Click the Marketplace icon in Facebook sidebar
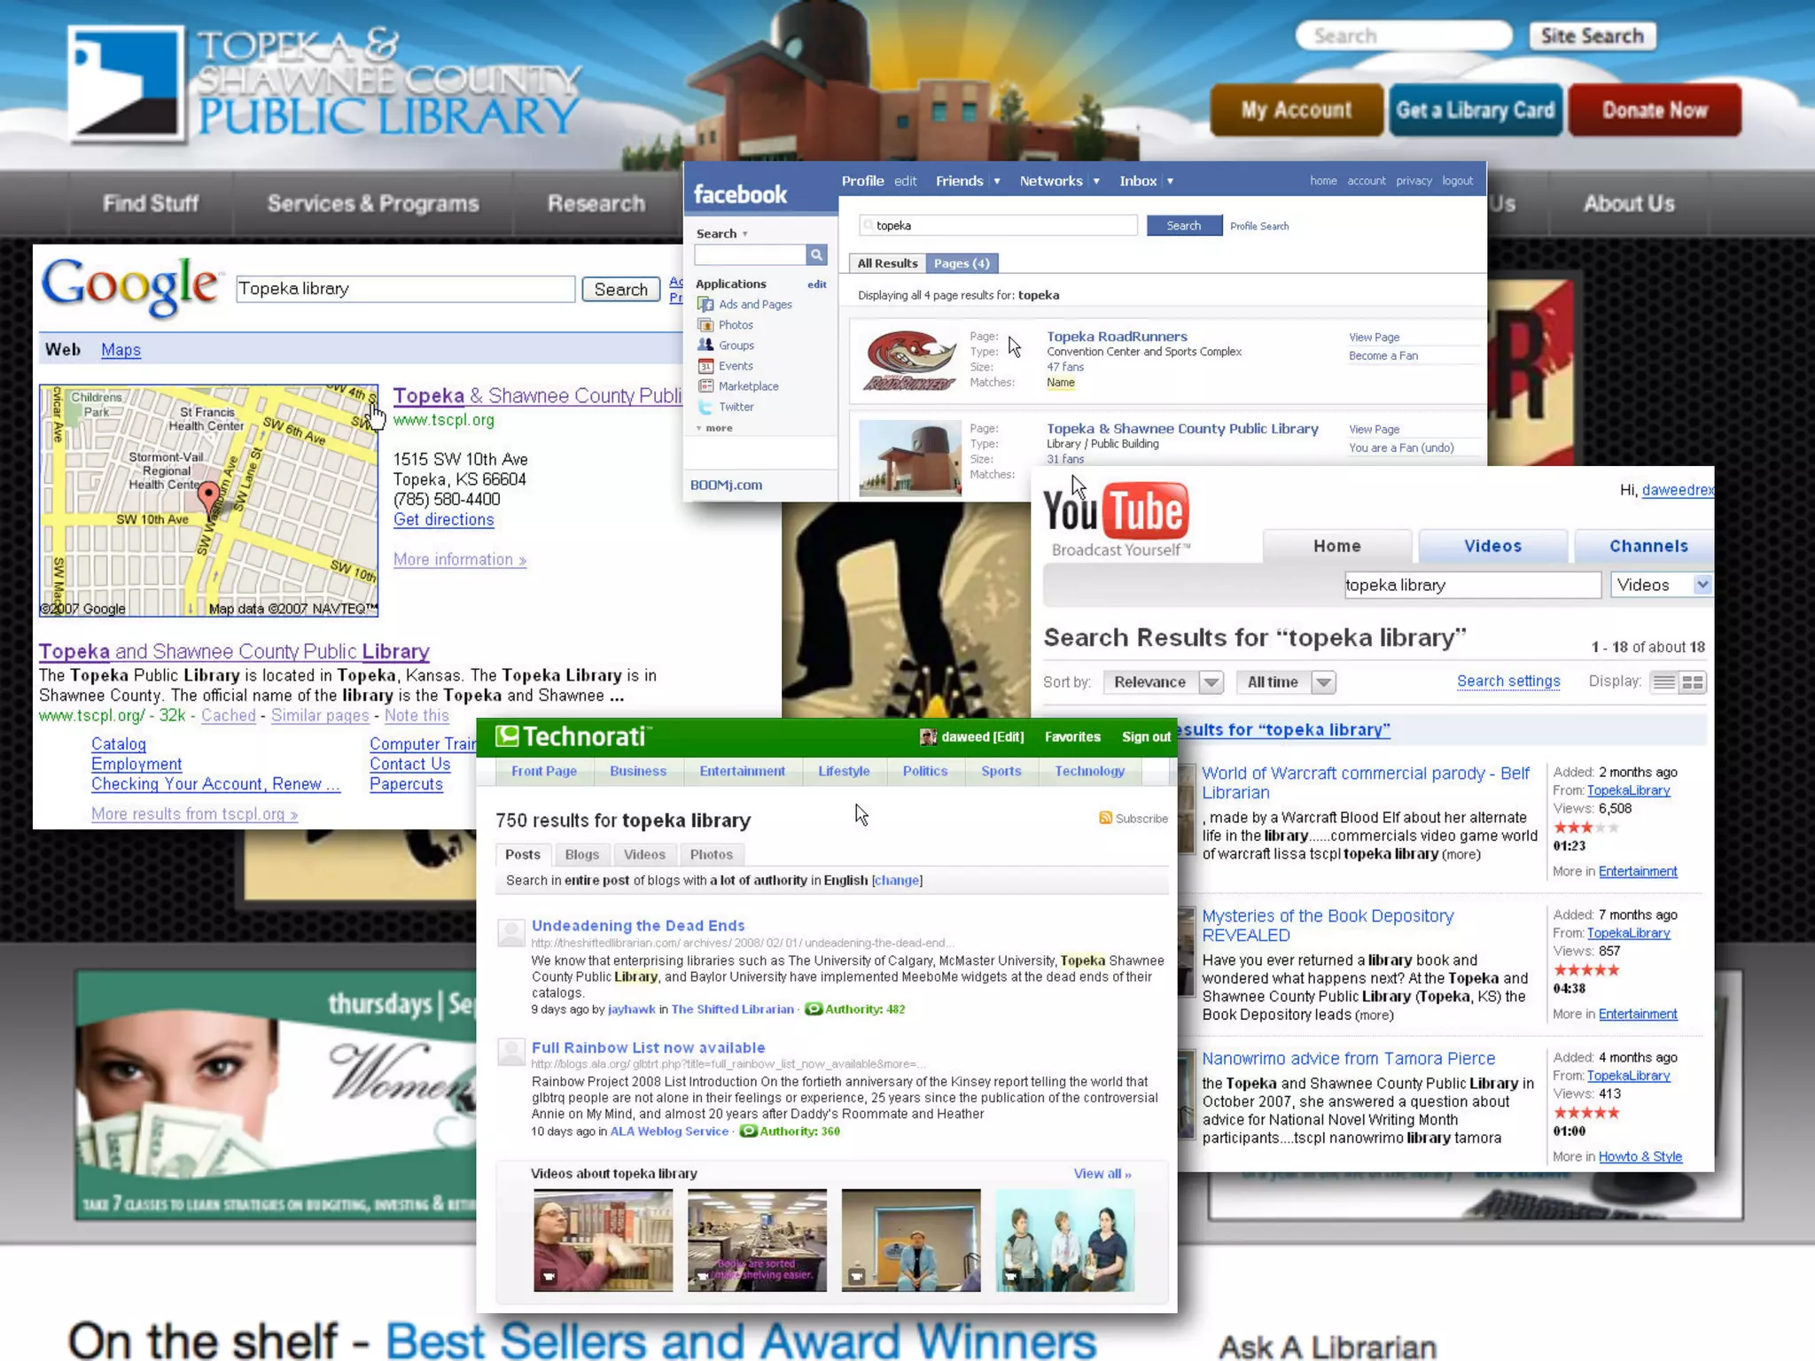 (705, 386)
